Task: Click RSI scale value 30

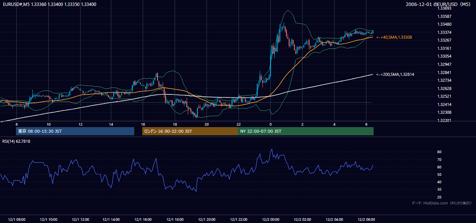Action: 439,190
